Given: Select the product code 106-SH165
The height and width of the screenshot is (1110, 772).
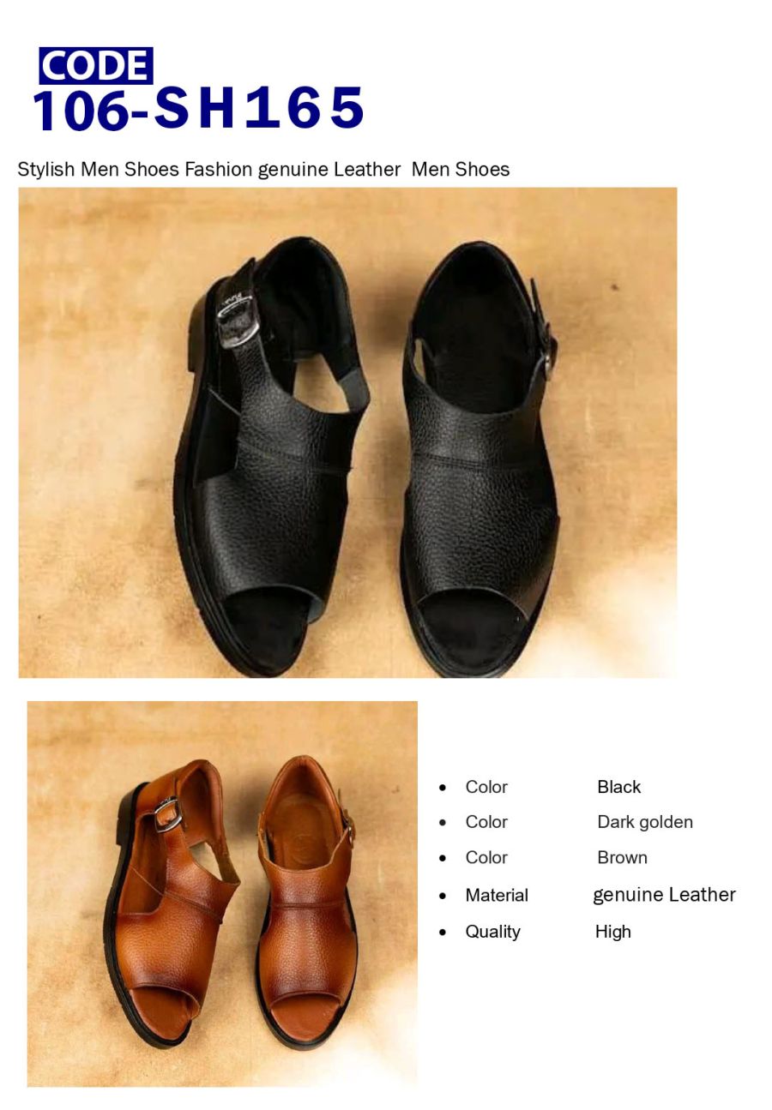Looking at the screenshot, I should point(199,109).
